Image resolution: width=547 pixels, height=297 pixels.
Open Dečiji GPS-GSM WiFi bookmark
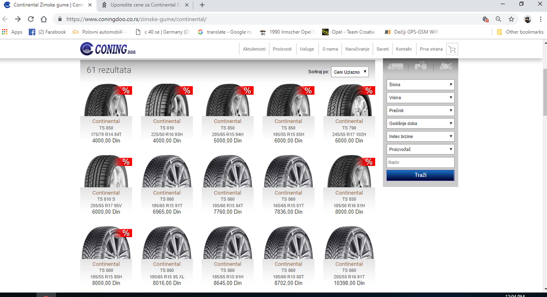click(x=412, y=32)
